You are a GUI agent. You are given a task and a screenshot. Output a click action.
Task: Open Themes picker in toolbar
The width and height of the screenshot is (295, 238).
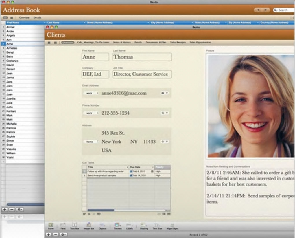[118, 226]
